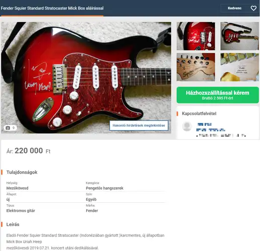
Task: Click the green Házhozszállítással kérem button
Action: [x=218, y=95]
